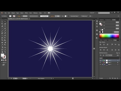Toggle visibility of Layer 1
Viewport: 121px width, 91px height.
coord(100,64)
